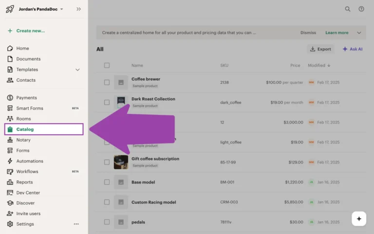Click the Payments dollar icon
This screenshot has width=374, height=234.
(10, 98)
